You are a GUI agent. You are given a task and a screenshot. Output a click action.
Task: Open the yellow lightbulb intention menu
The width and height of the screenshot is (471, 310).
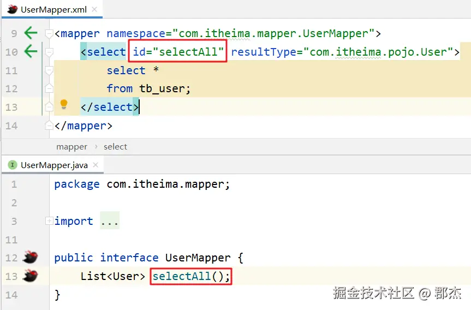click(64, 104)
